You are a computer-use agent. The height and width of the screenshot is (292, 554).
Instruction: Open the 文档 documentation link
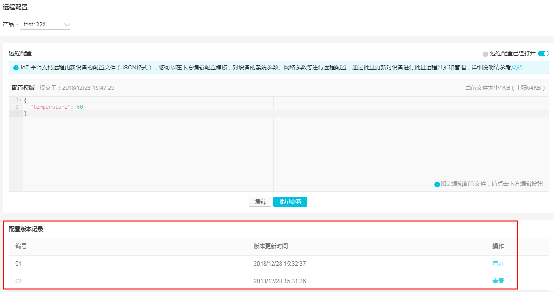coord(517,68)
